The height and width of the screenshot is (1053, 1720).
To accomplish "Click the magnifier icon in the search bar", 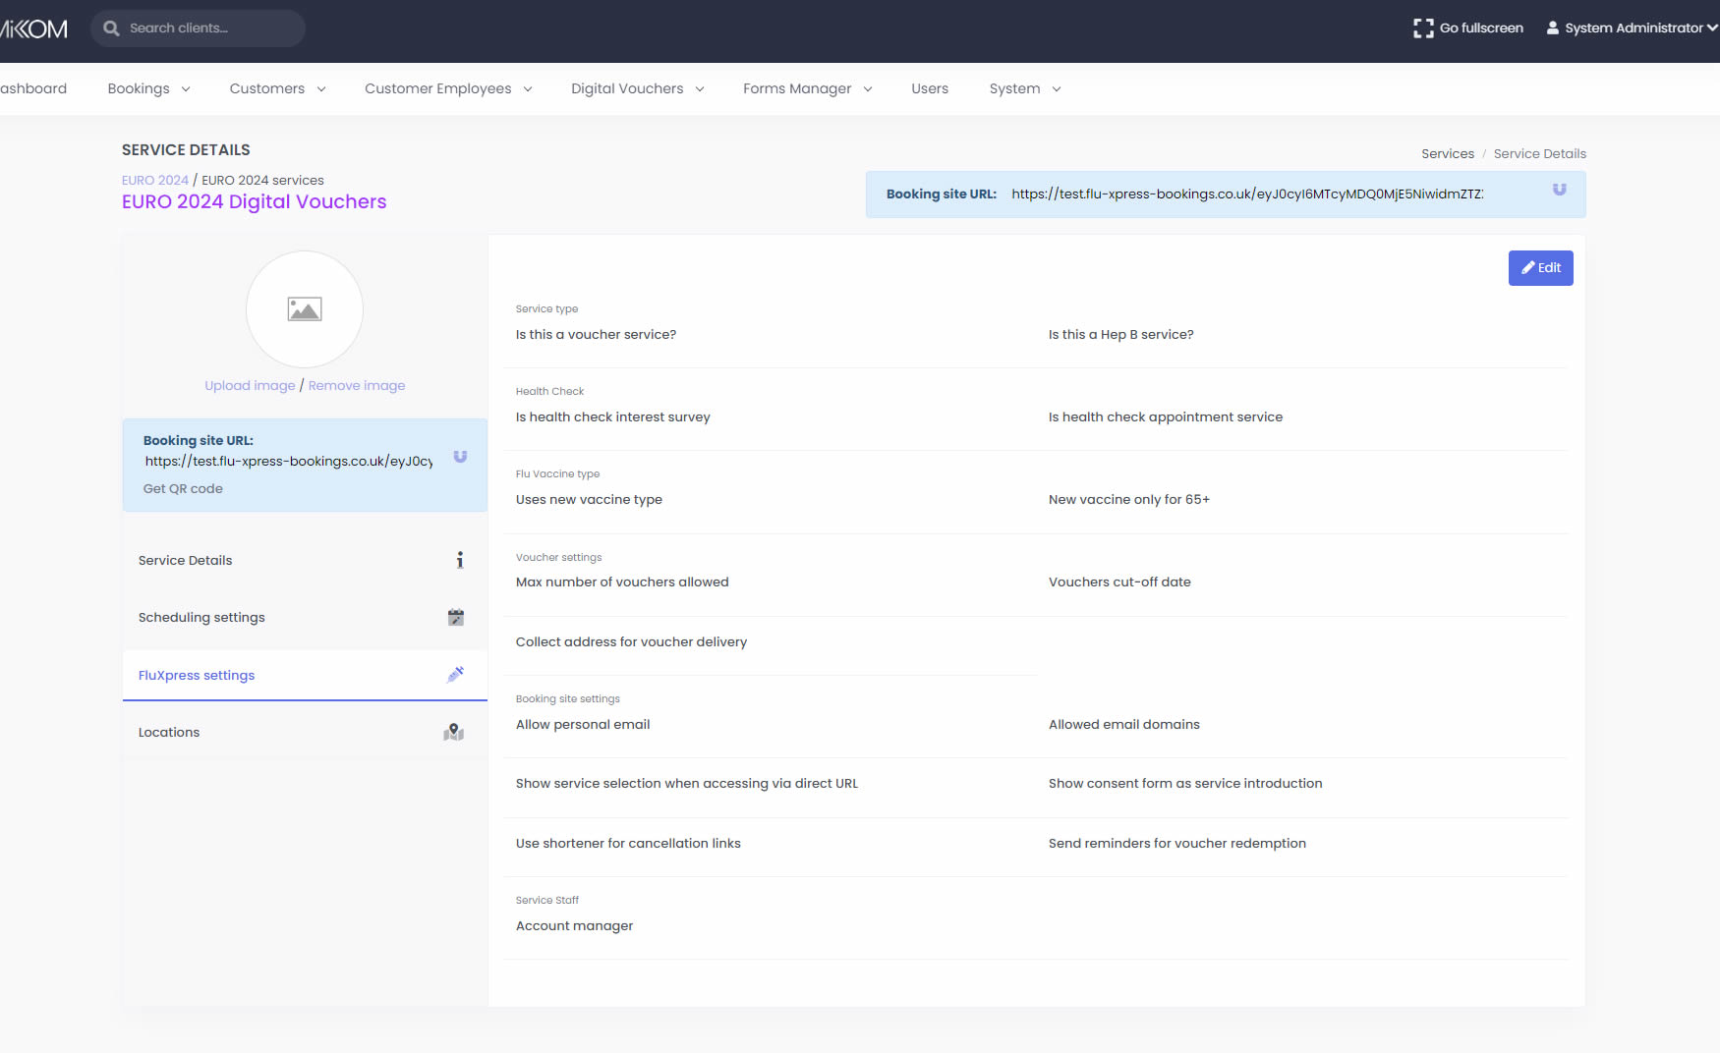I will coord(112,28).
